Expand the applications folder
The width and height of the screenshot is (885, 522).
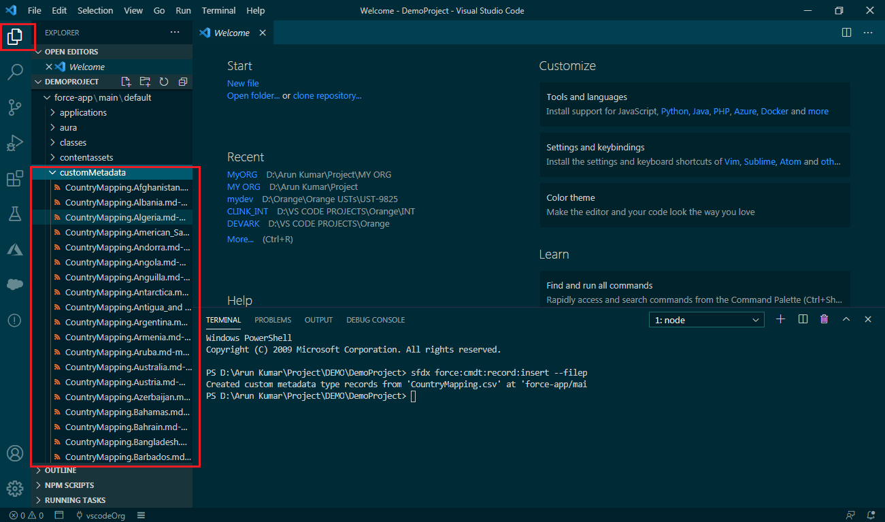[83, 112]
